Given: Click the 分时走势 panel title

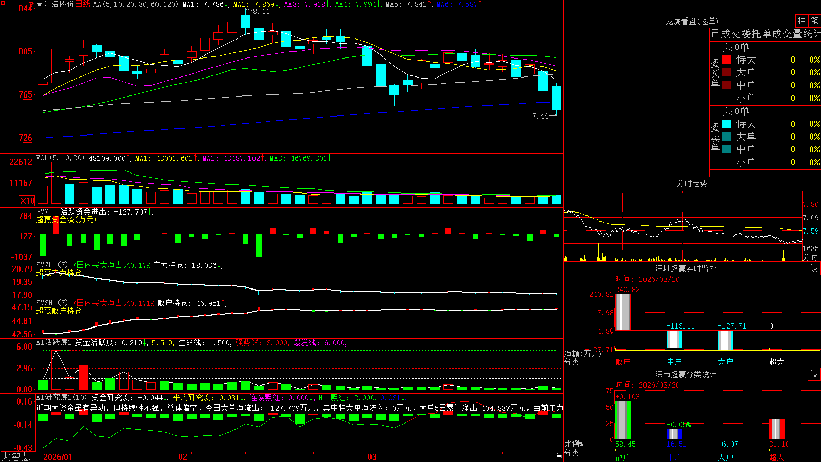Looking at the screenshot, I should pos(692,183).
